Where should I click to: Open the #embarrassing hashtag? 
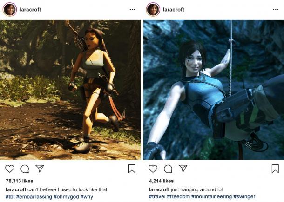34,196
